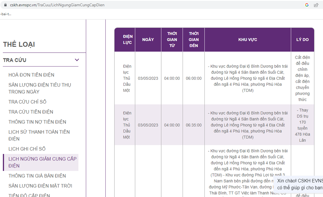Viewport: 323px width, 197px height.
Task: Open SẢN LƯỢNG ĐIỆN MẶT TRỜI item
Action: (x=40, y=186)
